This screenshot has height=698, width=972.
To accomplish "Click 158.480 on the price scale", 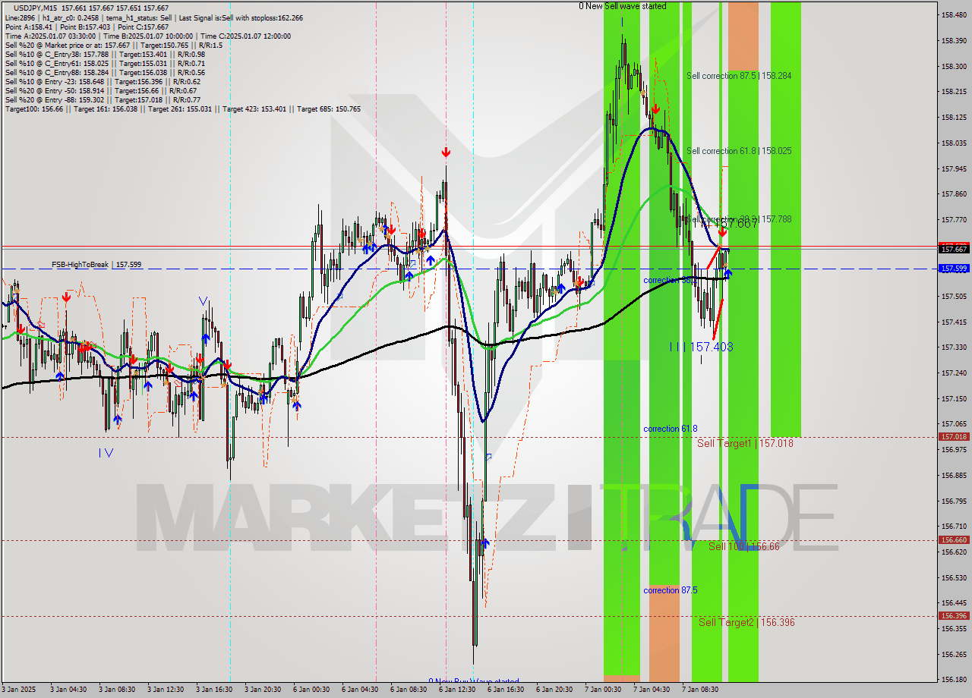I will pos(954,14).
